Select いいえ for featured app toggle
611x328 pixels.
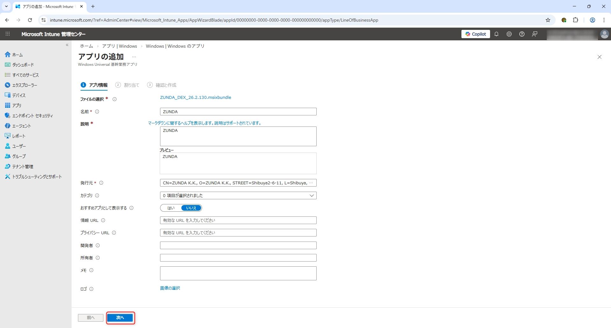[191, 208]
